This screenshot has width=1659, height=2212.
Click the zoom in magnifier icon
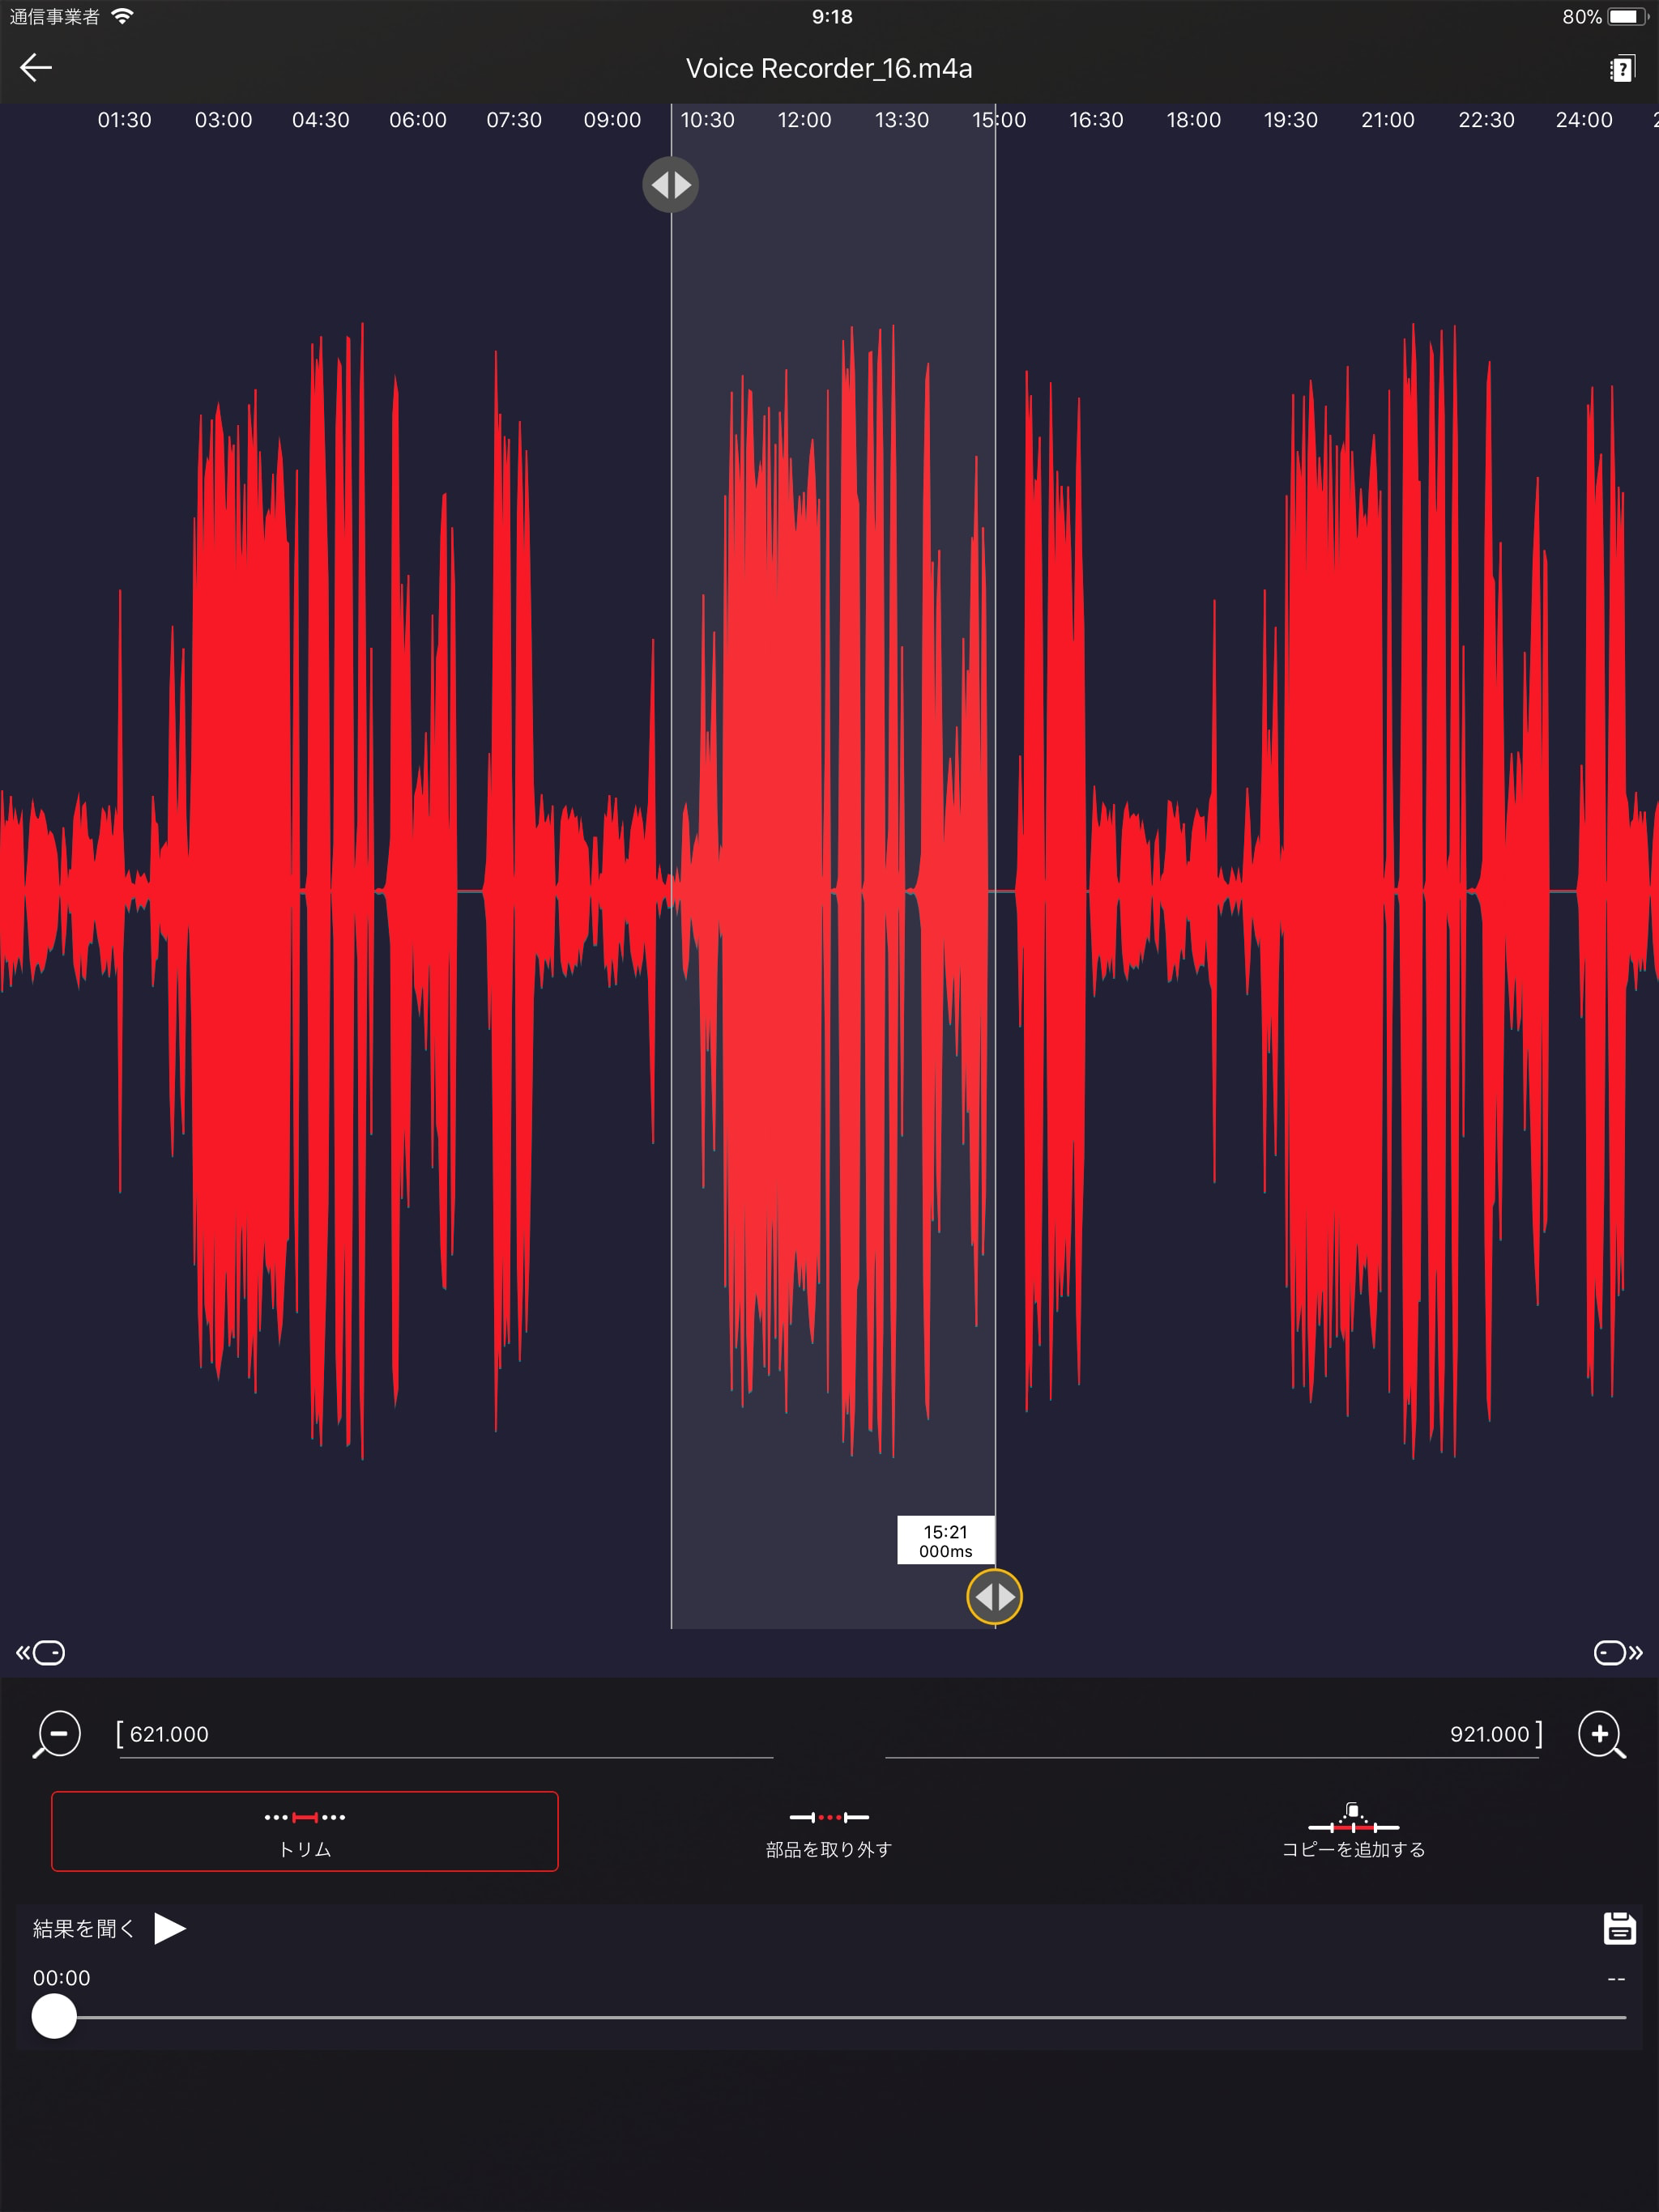tap(1601, 1734)
